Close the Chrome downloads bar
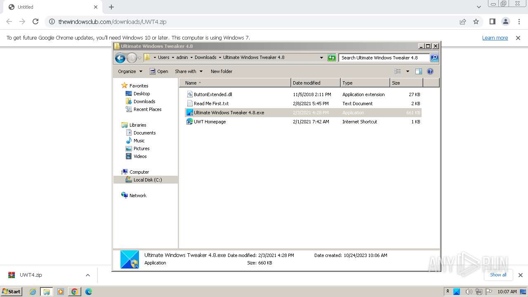 click(520, 275)
